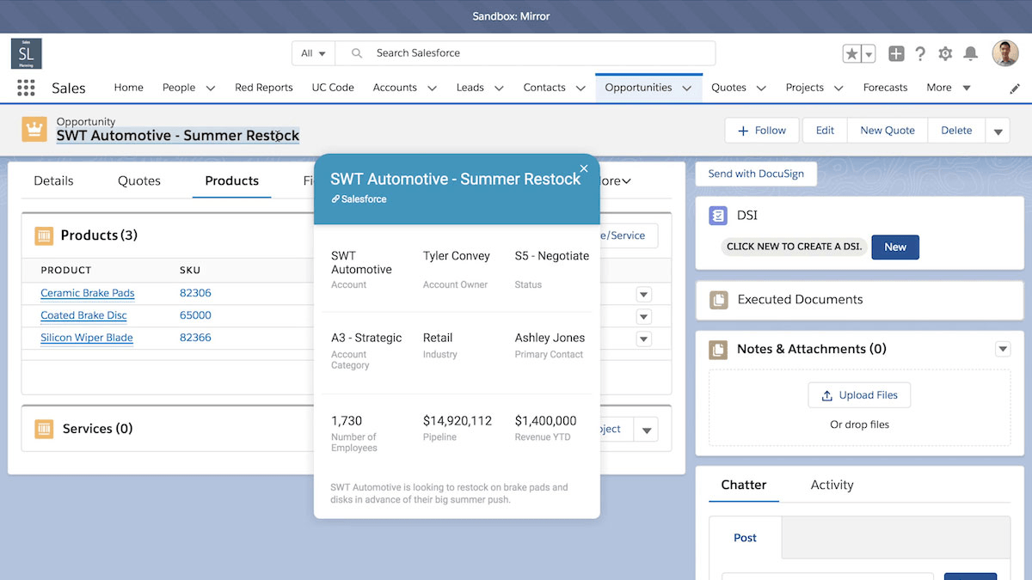1032x580 pixels.
Task: Switch to the Details tab
Action: 53,180
